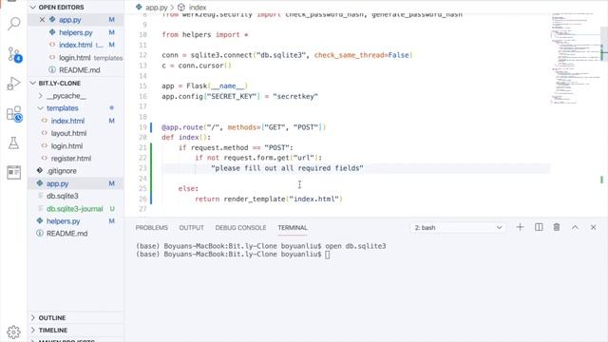608x342 pixels.
Task: Open the Manage gear settings
Action: [13, 332]
